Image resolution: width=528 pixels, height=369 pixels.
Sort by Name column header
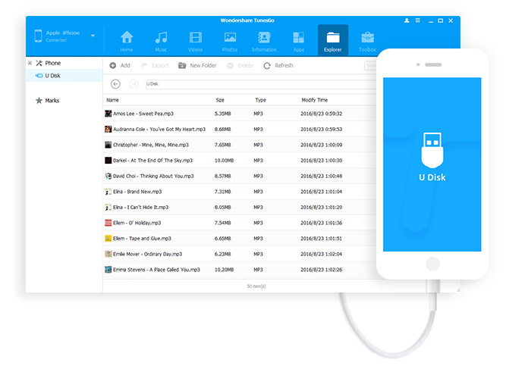(112, 100)
